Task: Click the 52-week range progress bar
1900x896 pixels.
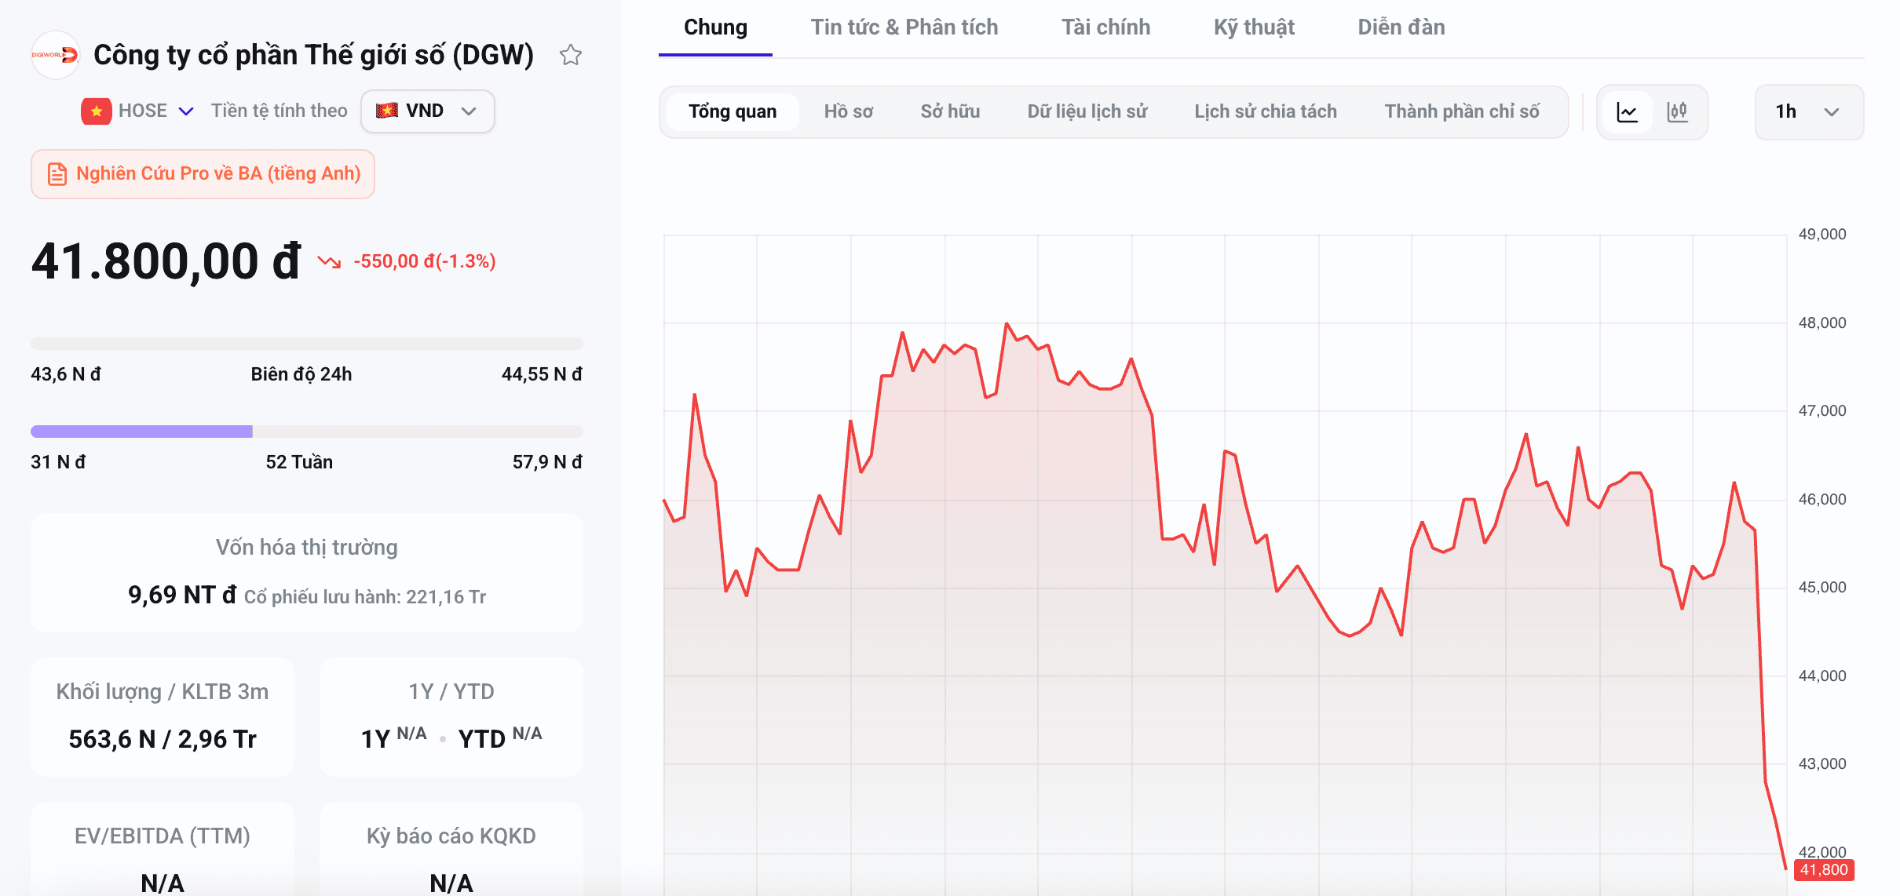Action: [x=307, y=432]
